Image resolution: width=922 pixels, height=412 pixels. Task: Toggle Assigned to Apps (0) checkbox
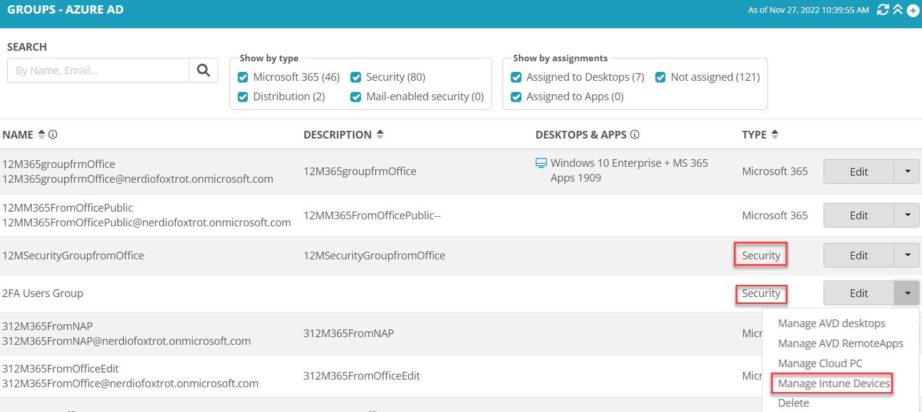pos(516,97)
